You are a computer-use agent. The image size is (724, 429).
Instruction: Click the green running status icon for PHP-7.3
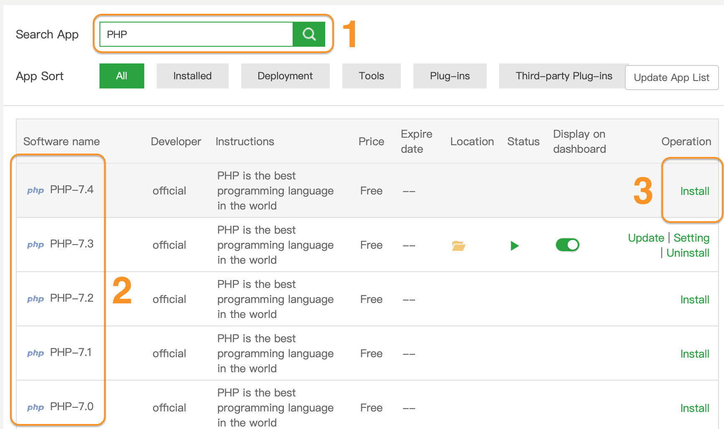coord(514,246)
